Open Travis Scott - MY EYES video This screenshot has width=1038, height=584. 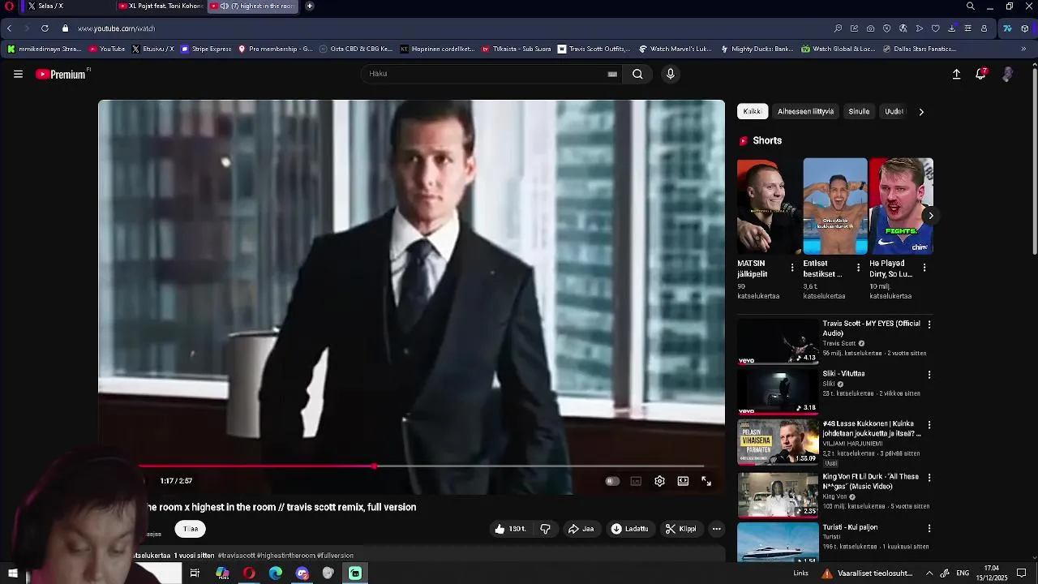(778, 341)
